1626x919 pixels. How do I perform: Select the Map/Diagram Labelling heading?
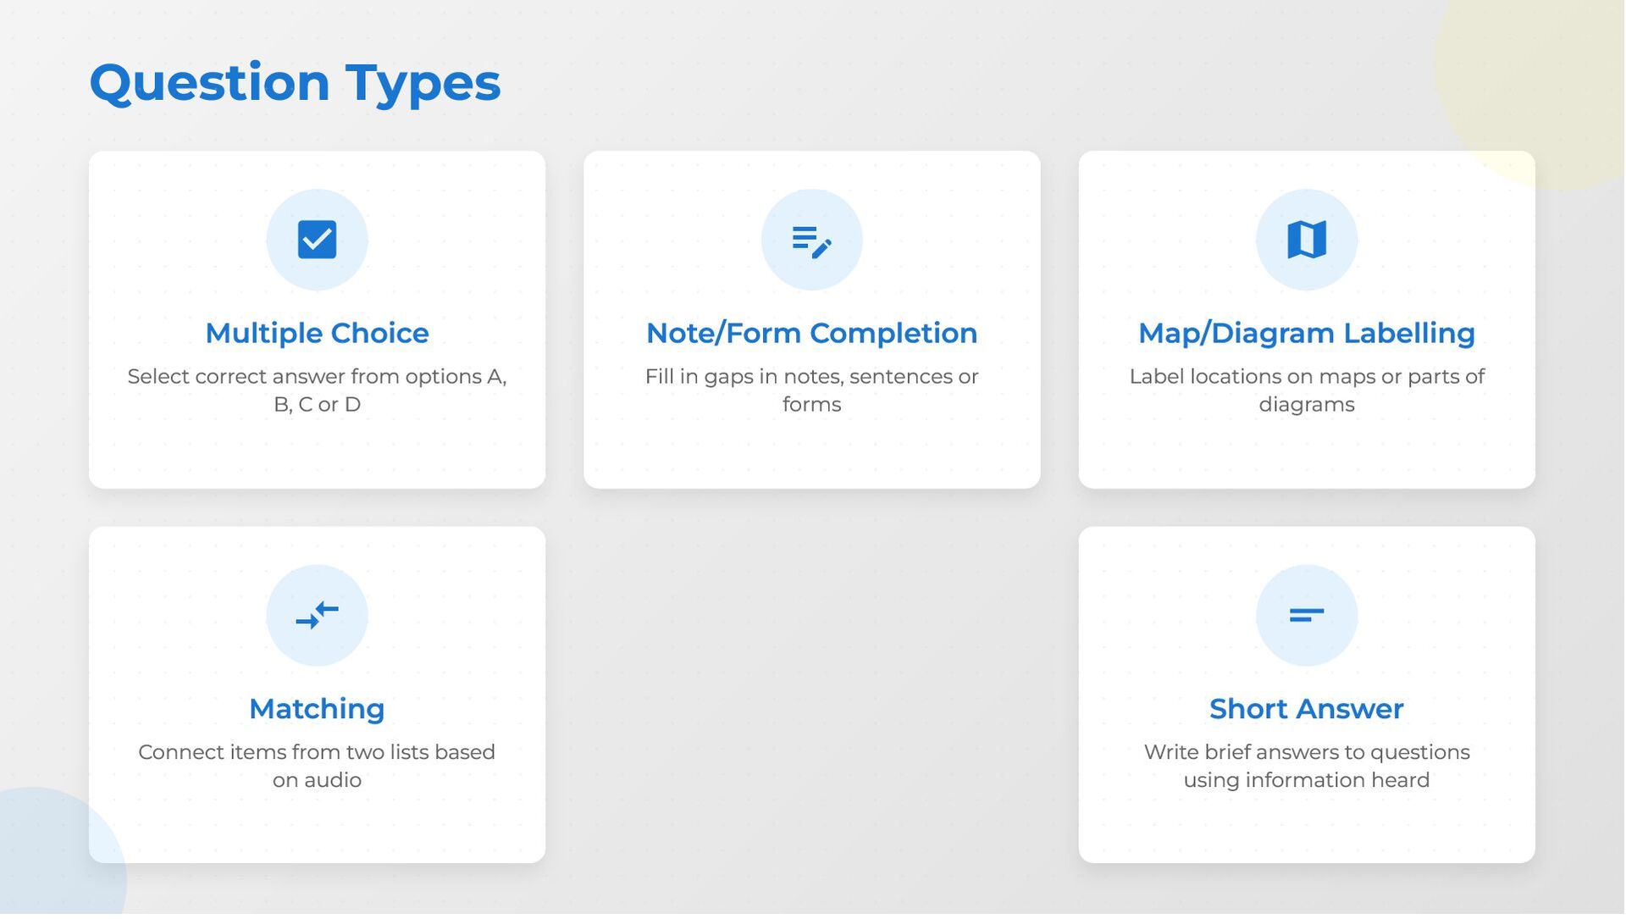point(1306,333)
